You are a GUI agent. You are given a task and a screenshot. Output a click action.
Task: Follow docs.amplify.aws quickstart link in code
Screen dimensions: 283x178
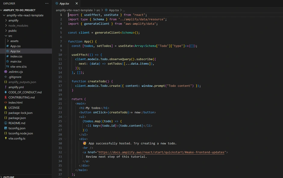click(161, 152)
